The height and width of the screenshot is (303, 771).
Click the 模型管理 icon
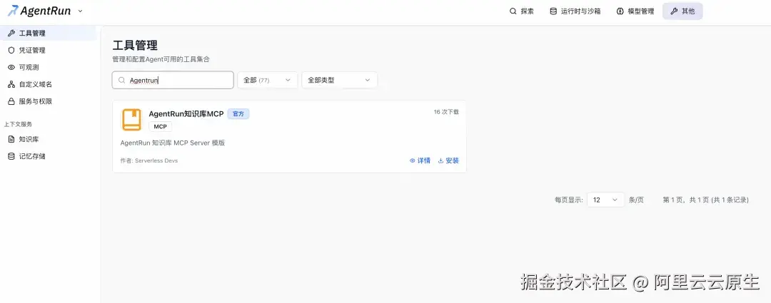tap(620, 11)
